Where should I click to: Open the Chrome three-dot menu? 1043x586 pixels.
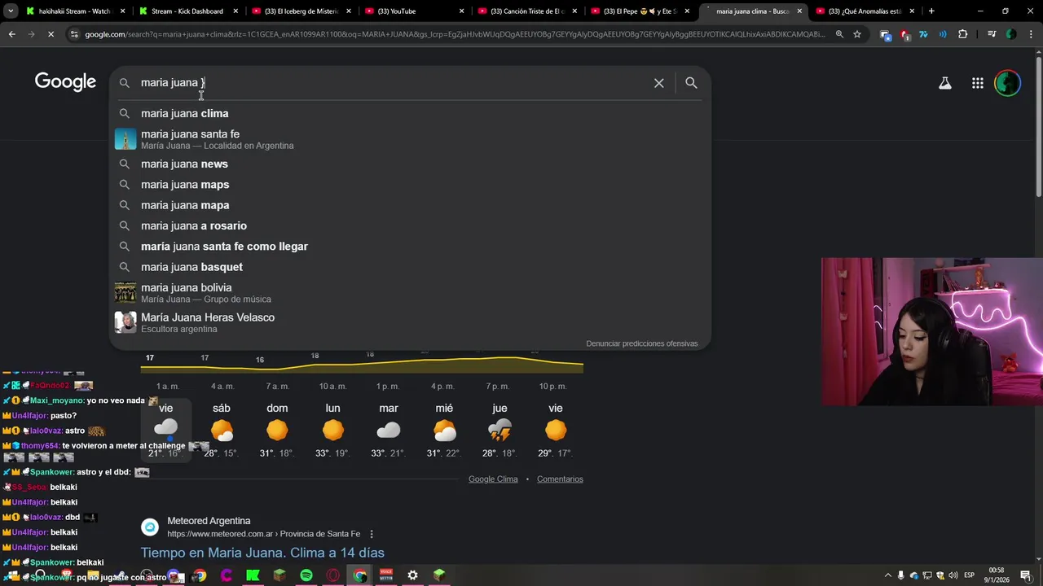pyautogui.click(x=1031, y=34)
